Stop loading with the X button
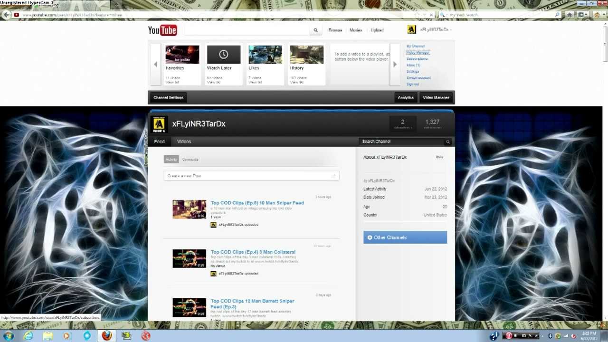The image size is (608, 342). tap(431, 15)
